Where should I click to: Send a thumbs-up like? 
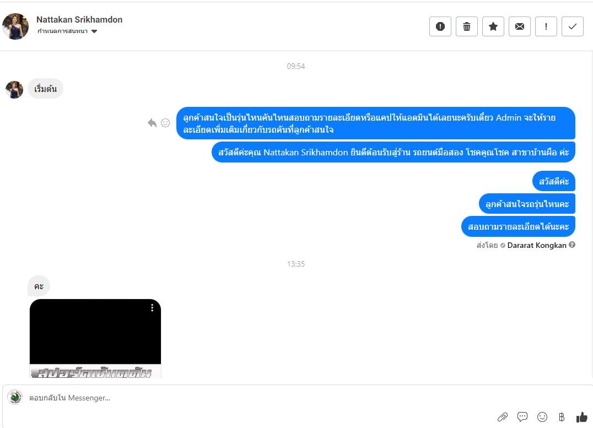click(581, 417)
